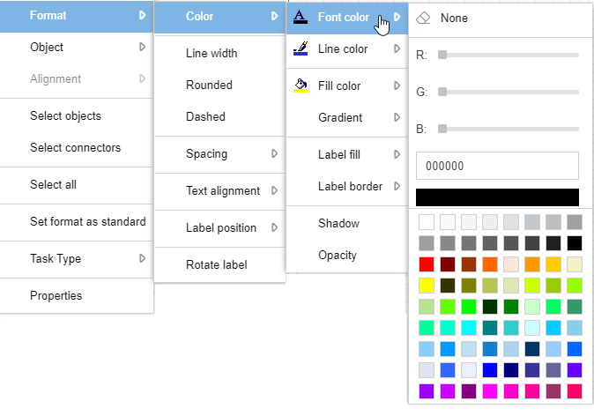Click the eraser icon beside None

tap(423, 18)
